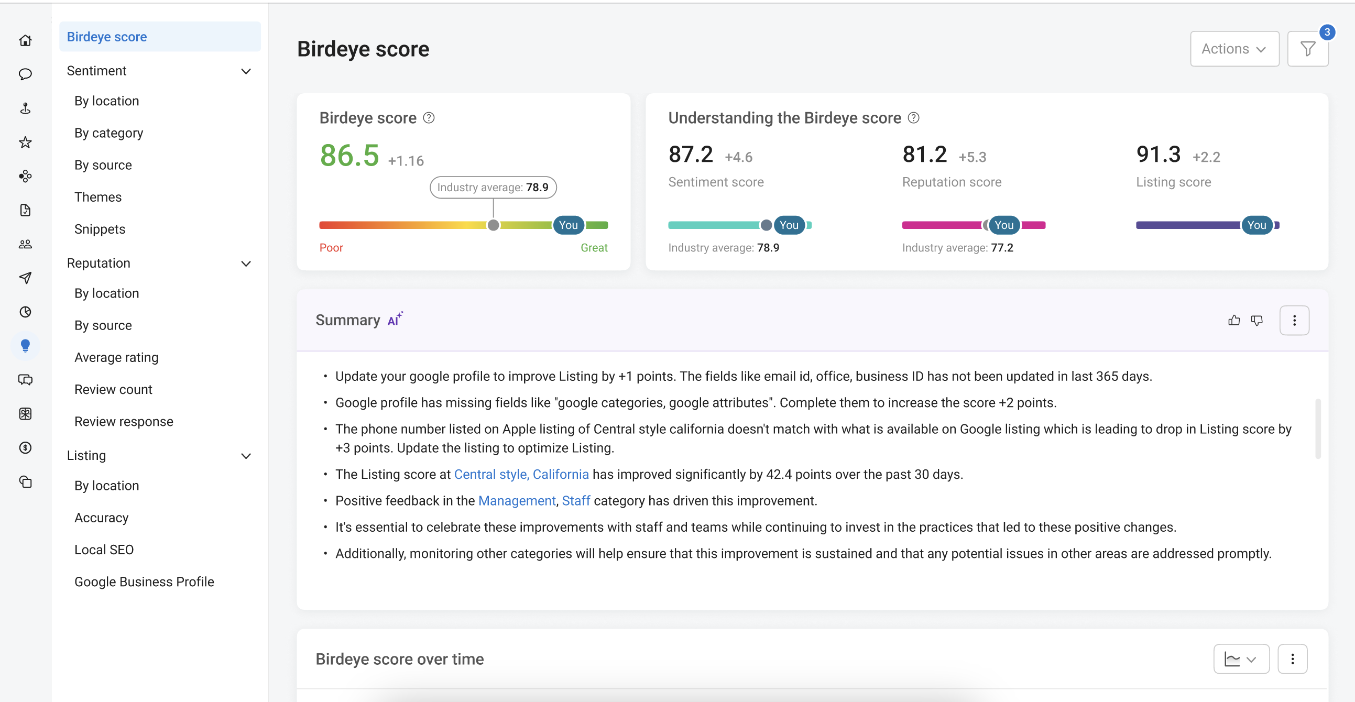Click the paper plane campaigns icon

25,278
